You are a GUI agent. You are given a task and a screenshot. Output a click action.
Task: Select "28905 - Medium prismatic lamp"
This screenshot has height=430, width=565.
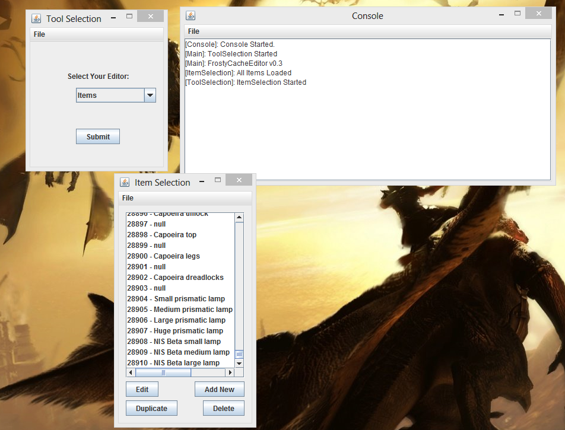(180, 310)
